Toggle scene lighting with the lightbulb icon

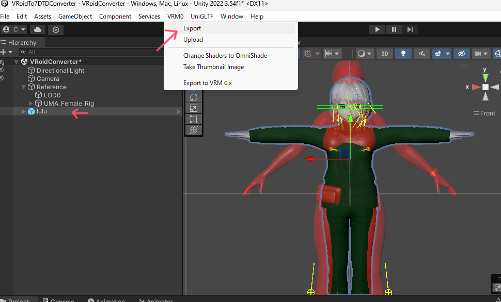pyautogui.click(x=403, y=54)
